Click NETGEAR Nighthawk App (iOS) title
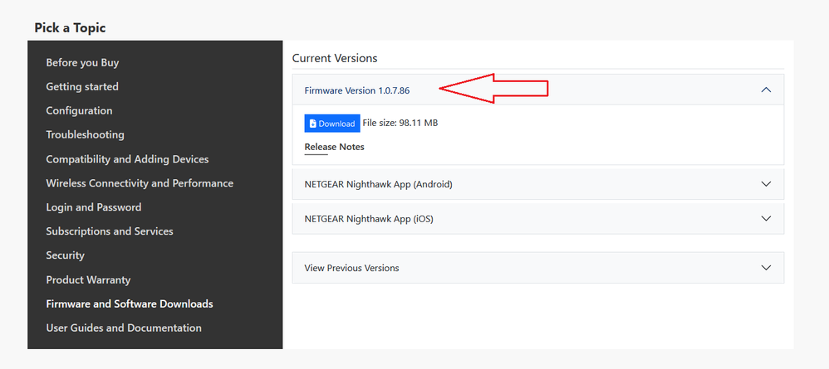 coord(369,218)
